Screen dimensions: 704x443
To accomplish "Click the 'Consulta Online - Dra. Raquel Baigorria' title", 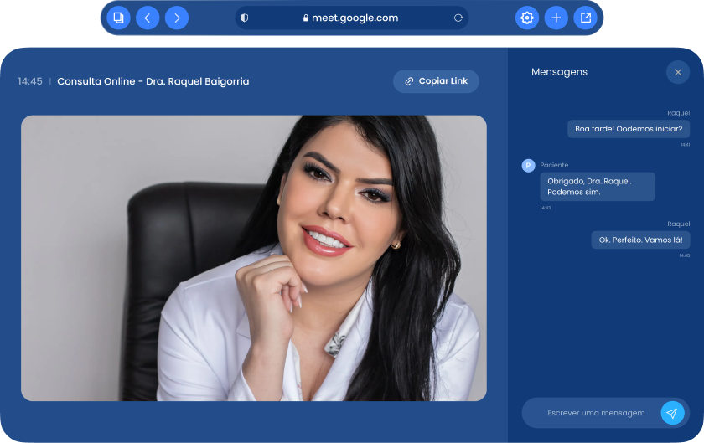I will [x=153, y=81].
